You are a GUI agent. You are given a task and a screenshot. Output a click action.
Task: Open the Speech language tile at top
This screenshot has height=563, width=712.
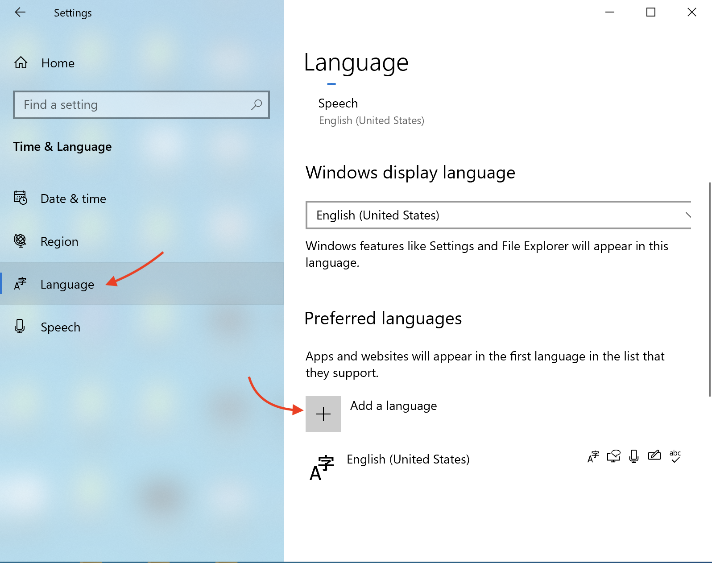tap(371, 112)
